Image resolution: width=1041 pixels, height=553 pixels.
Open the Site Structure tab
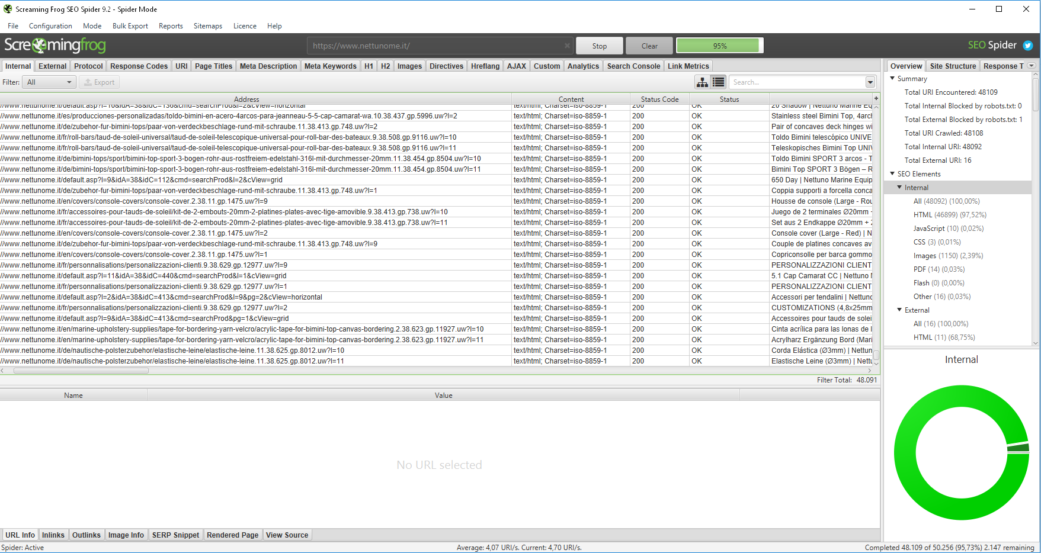(x=953, y=66)
